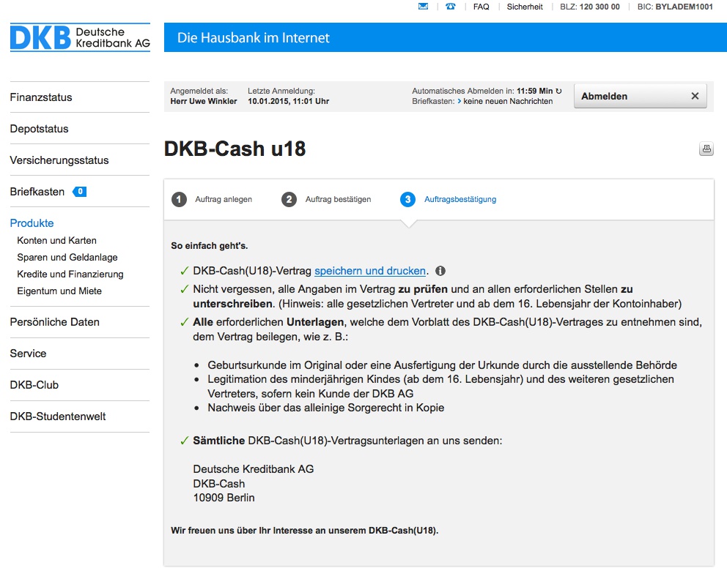Viewport: 727px width, 568px height.
Task: Open Depotstatus in the sidebar
Action: coord(39,129)
